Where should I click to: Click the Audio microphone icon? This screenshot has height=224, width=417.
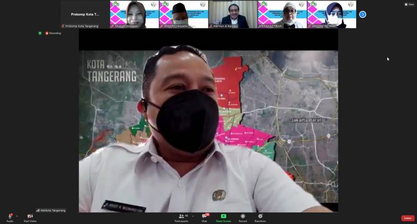(x=10, y=216)
